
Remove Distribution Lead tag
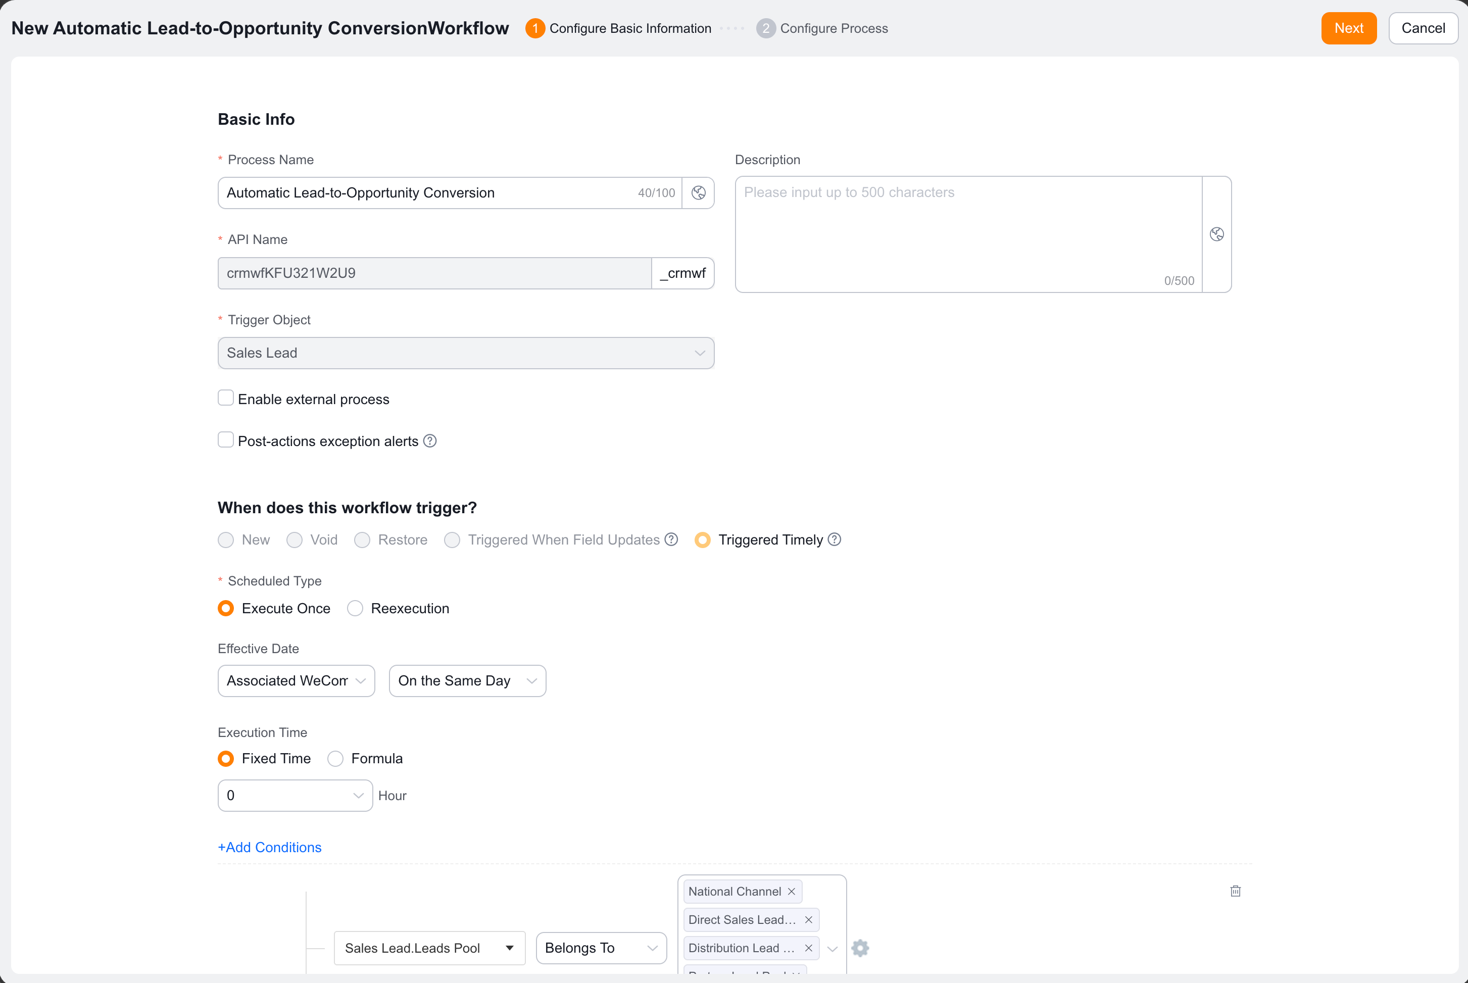pos(809,948)
